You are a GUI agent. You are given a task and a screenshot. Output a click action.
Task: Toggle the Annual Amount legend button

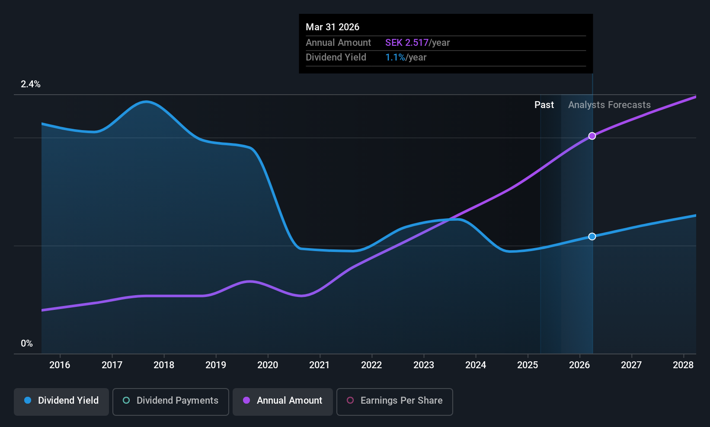[283, 402]
